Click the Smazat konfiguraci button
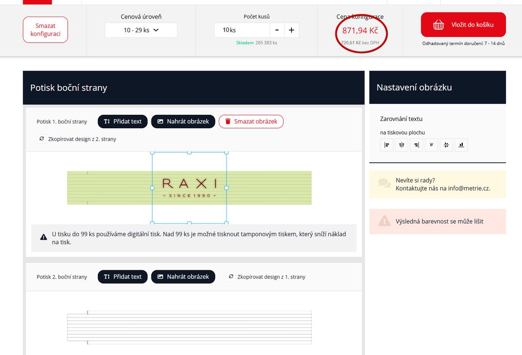The width and height of the screenshot is (522, 355). [46, 30]
